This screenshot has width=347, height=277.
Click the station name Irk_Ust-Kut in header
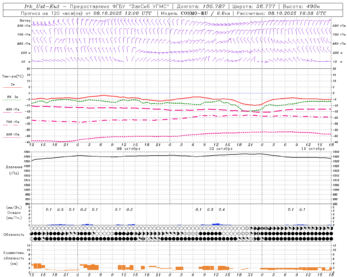[42, 6]
